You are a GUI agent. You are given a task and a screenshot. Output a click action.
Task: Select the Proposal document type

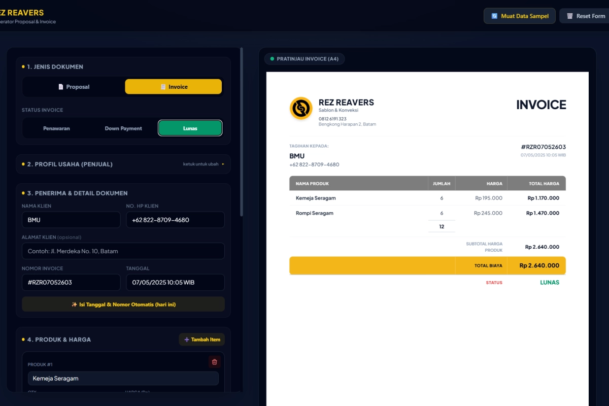74,87
